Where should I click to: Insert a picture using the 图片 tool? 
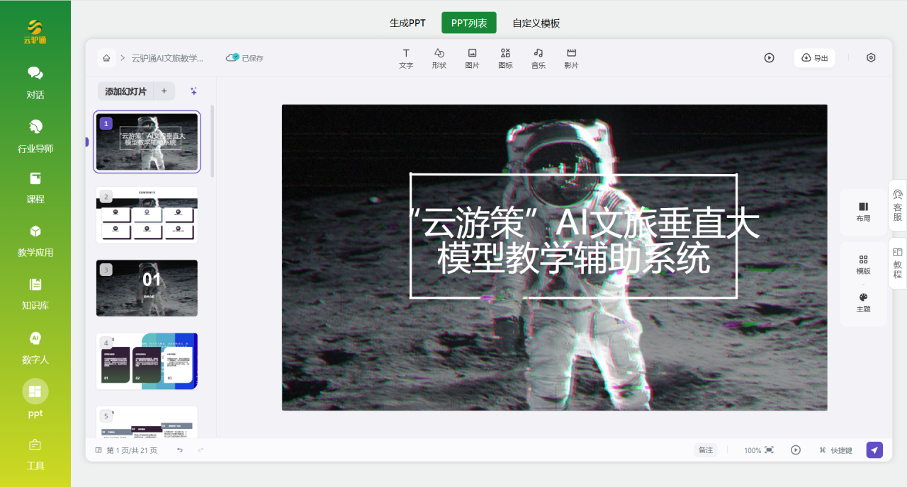coord(472,58)
